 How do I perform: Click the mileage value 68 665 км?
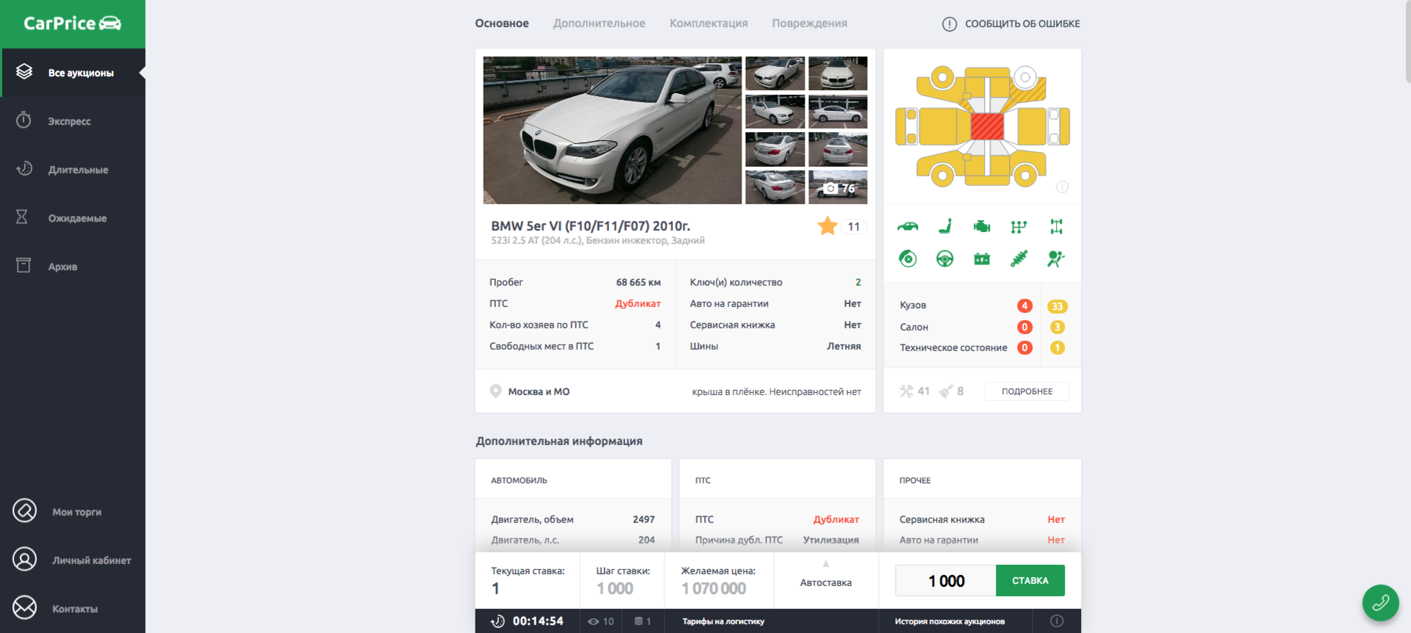[639, 282]
